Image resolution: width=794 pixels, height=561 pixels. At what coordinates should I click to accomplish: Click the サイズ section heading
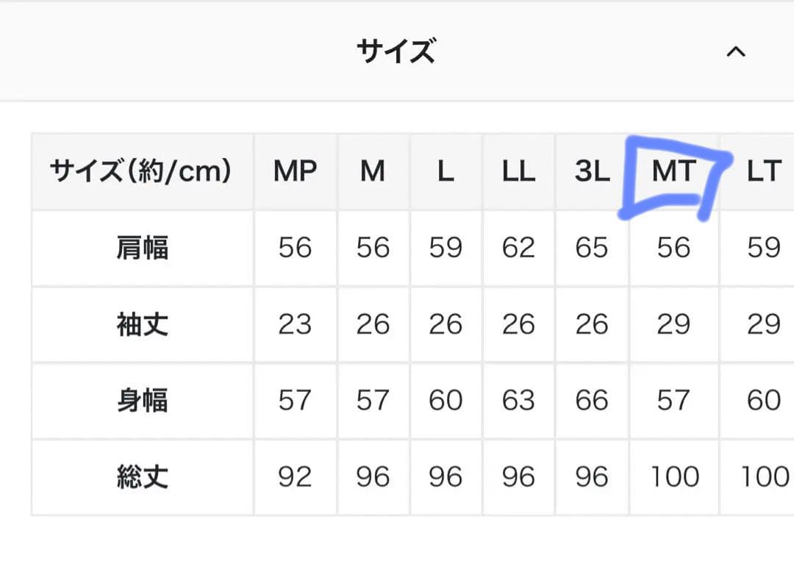[396, 51]
